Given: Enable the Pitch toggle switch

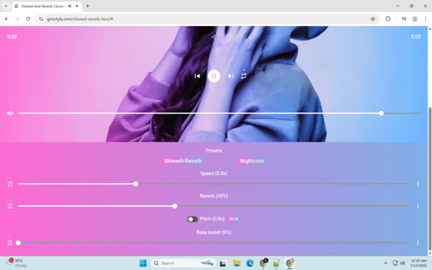Looking at the screenshot, I should tap(192, 219).
